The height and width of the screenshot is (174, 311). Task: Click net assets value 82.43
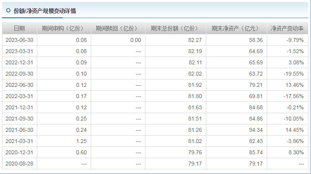[x=256, y=141]
